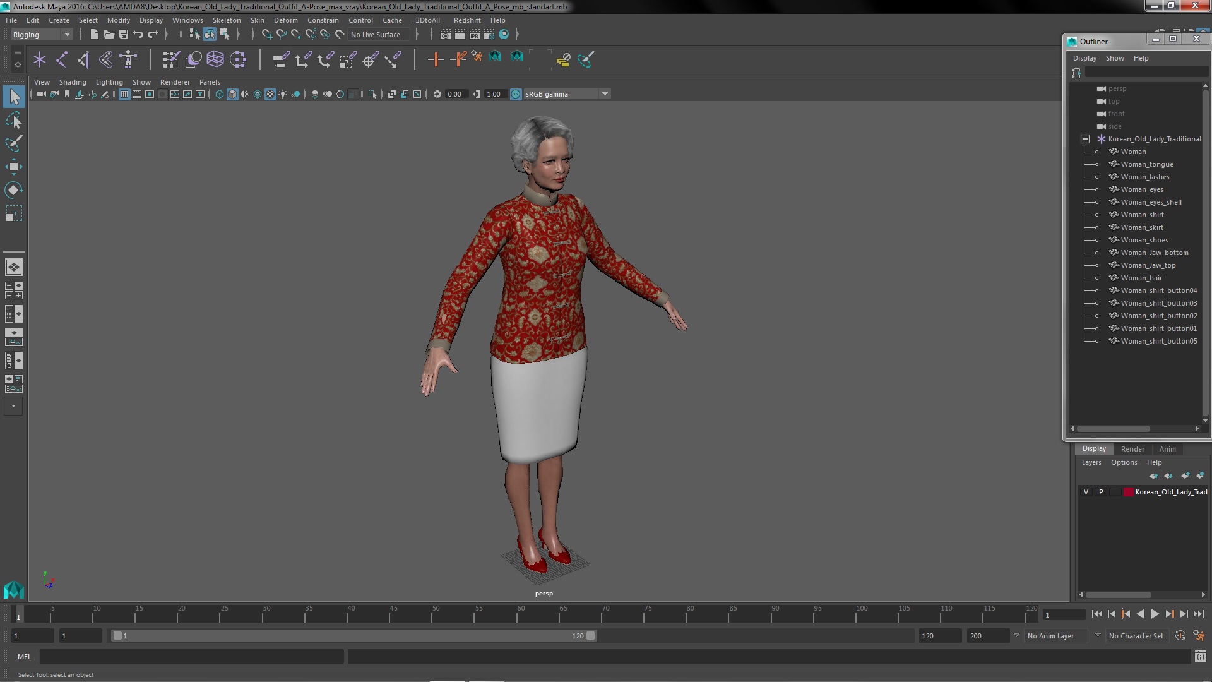This screenshot has width=1212, height=682.
Task: Click the Outliner search field
Action: pyautogui.click(x=1146, y=73)
